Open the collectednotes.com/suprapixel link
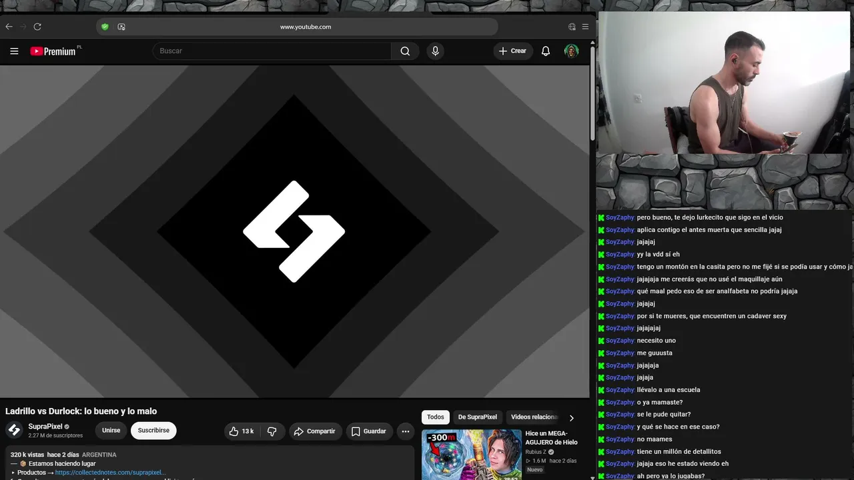This screenshot has height=480, width=854. pos(111,473)
